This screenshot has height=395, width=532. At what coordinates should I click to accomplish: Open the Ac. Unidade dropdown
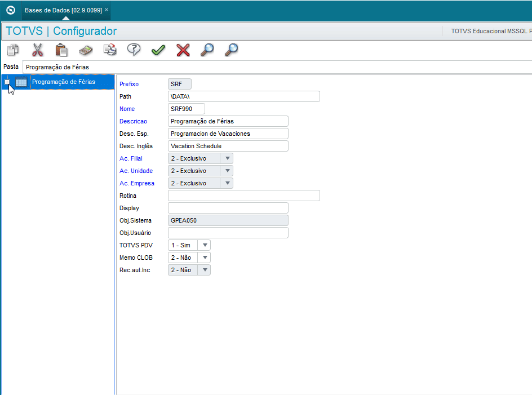[228, 171]
